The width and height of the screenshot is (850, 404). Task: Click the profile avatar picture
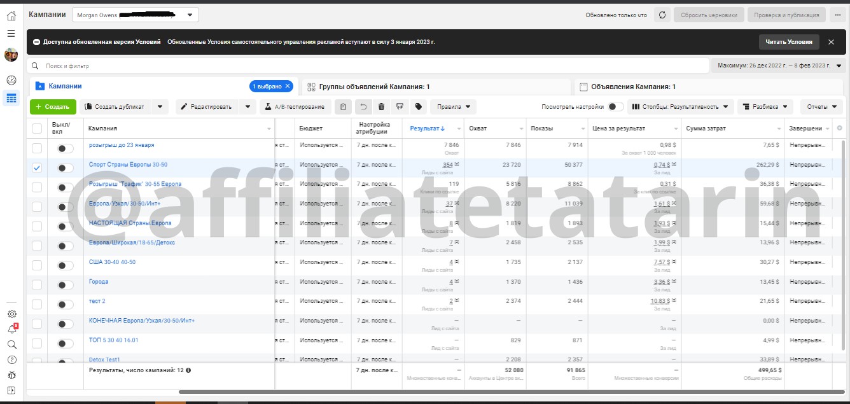(x=11, y=55)
